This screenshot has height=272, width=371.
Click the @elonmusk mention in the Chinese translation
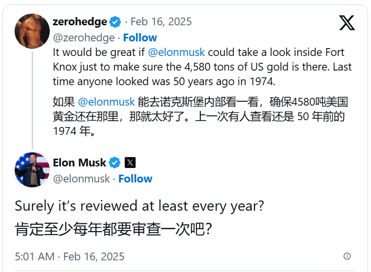pos(106,102)
